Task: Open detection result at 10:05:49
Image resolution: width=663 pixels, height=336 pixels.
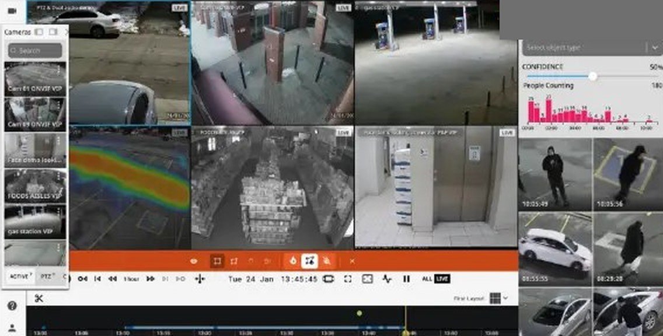Action: [555, 175]
